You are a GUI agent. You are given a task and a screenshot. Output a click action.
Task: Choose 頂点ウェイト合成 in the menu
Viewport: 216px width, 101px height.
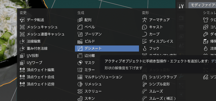point(40,77)
